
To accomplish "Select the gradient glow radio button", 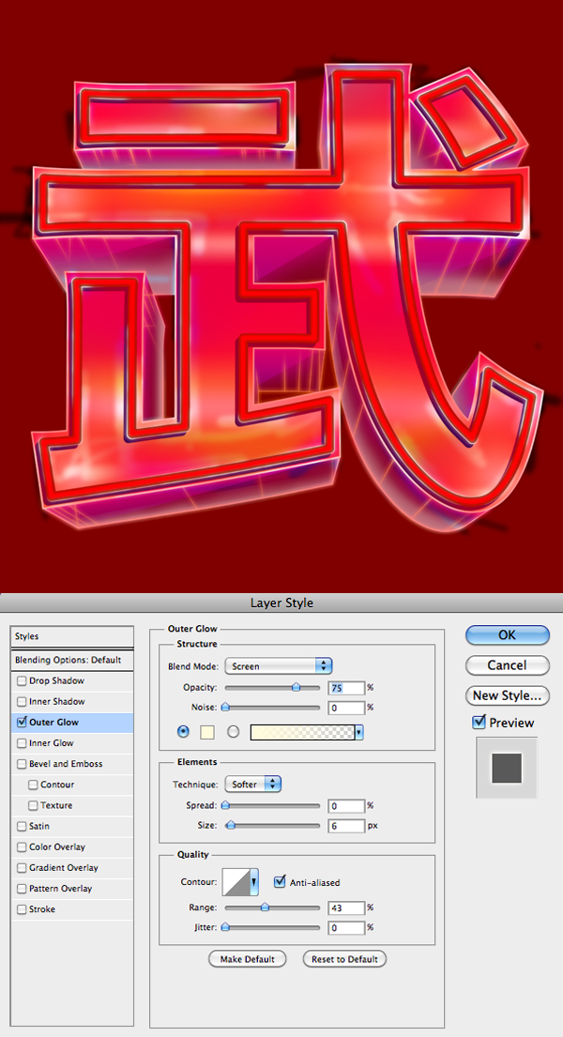I will (x=233, y=732).
